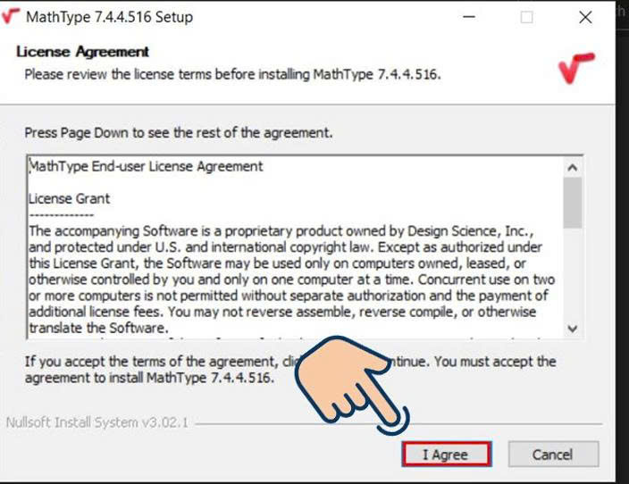629x484 pixels.
Task: Click the bold 'License Agreement' header
Action: [82, 52]
